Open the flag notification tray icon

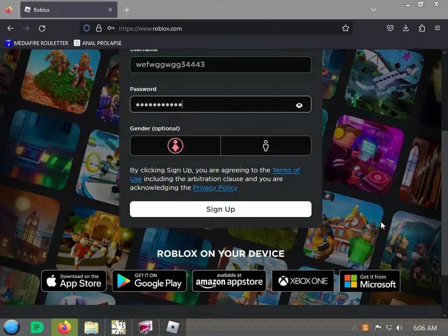pyautogui.click(x=378, y=328)
